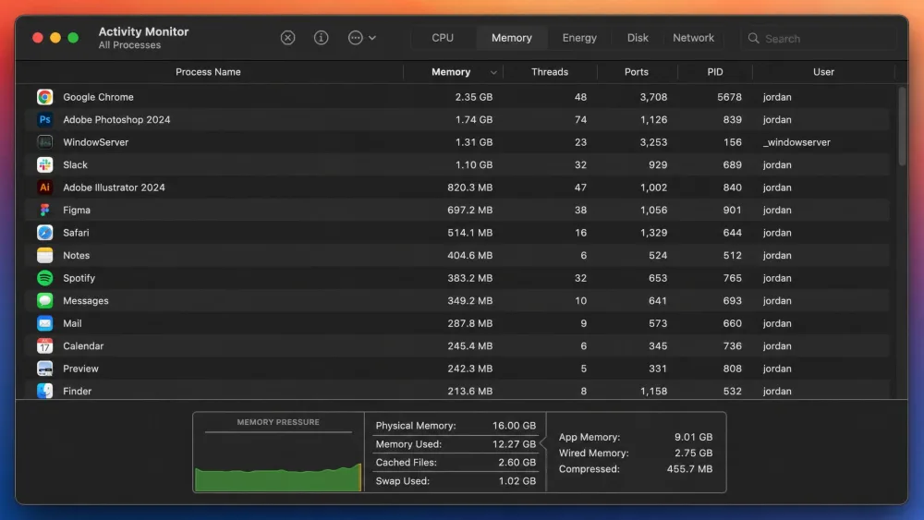Screen dimensions: 924x520
Task: Sort by the Memory column header
Action: 451,72
